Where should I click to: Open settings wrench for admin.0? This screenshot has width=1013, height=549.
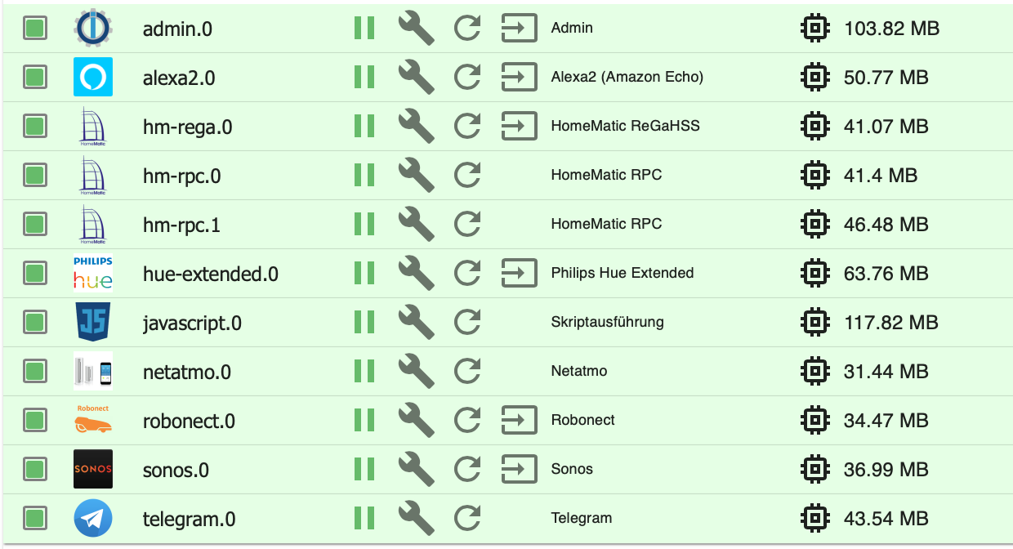pos(416,29)
